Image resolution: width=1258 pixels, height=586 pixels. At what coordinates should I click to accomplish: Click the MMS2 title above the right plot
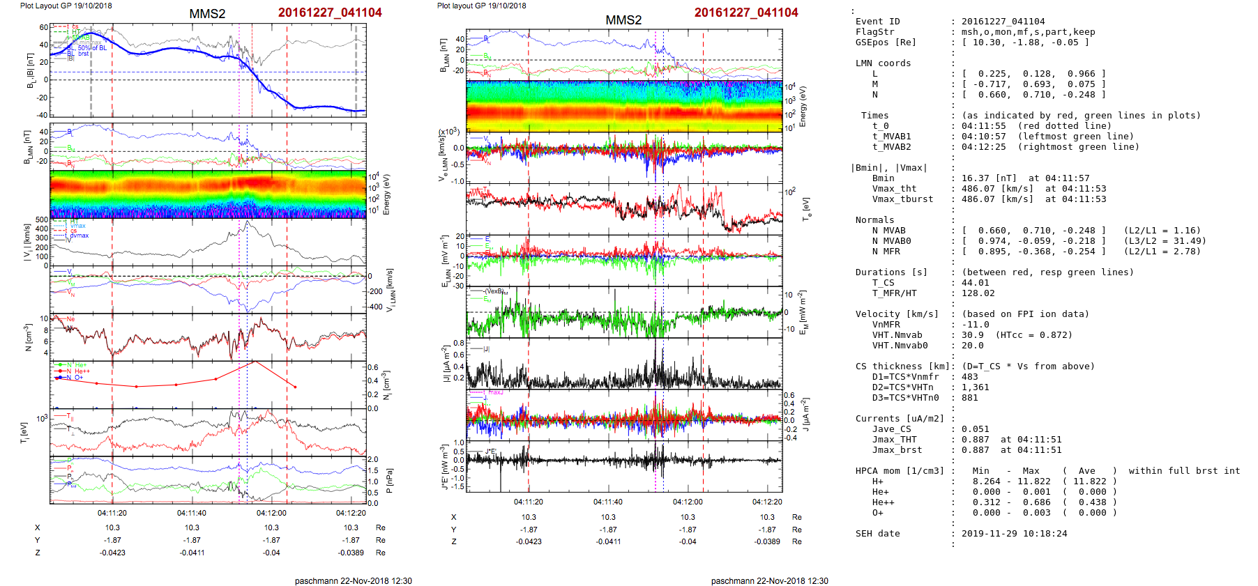click(623, 20)
